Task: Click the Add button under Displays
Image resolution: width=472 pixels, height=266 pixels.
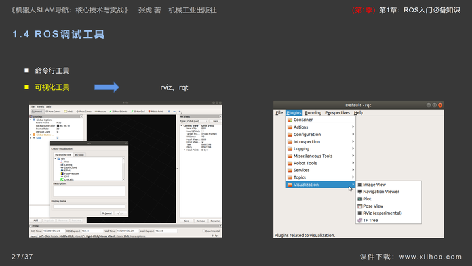Action: click(36, 221)
